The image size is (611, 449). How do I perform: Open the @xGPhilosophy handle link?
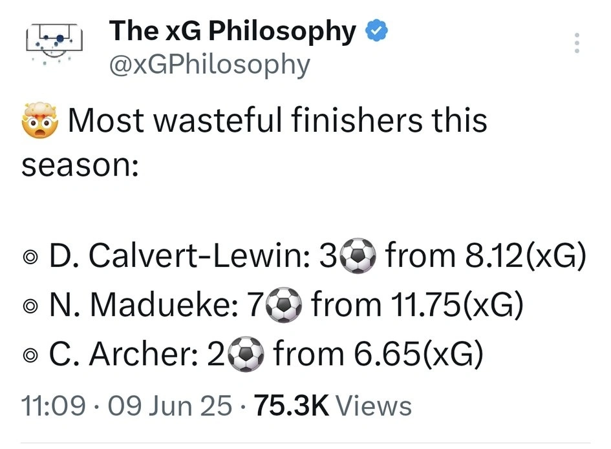tap(209, 64)
